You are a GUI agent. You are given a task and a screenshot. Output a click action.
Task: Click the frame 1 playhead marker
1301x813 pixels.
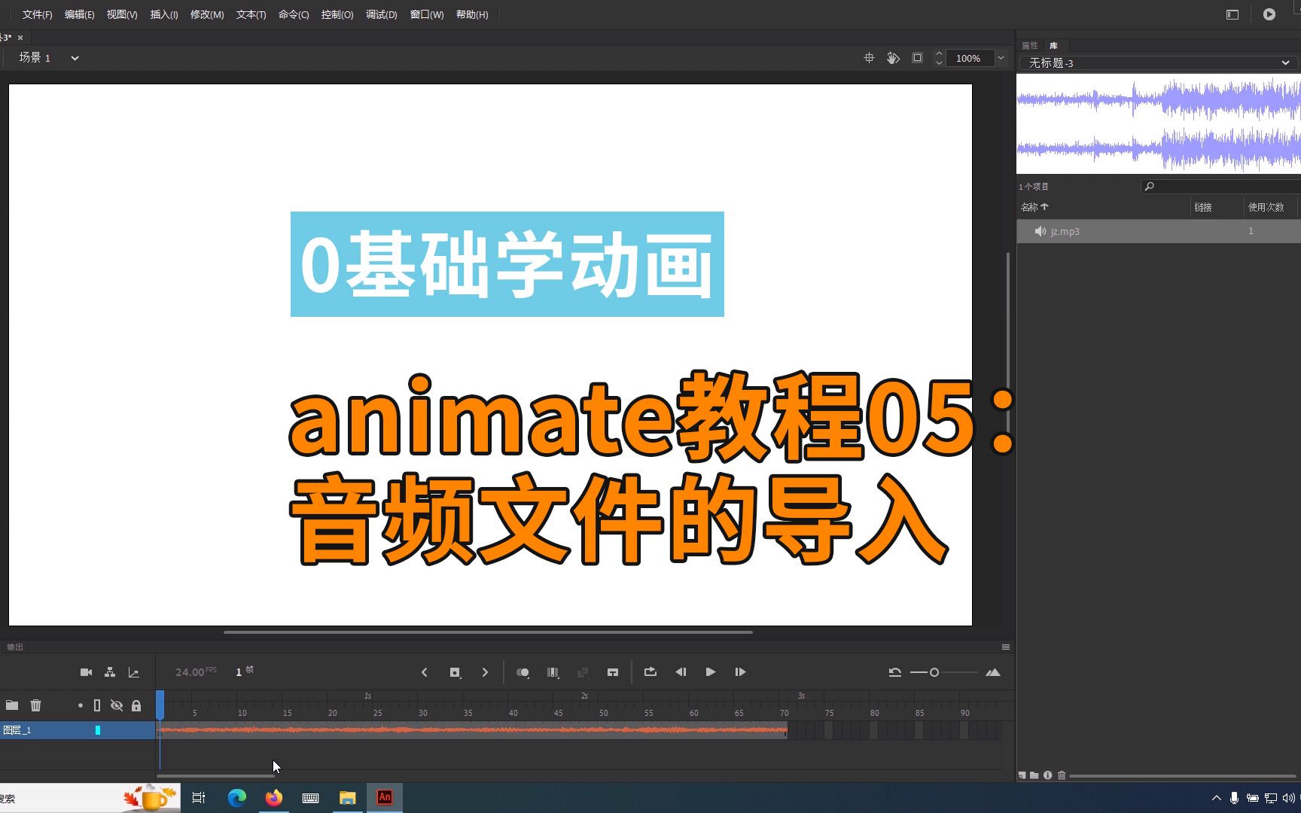click(x=160, y=705)
